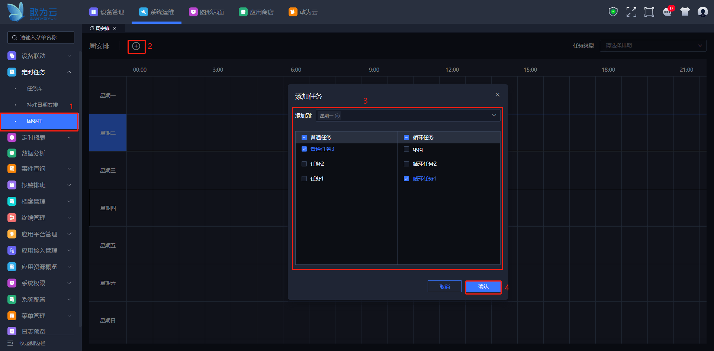Viewport: 714px width, 351px height.
Task: Enable the qqq loop task checkbox
Action: pyautogui.click(x=406, y=149)
